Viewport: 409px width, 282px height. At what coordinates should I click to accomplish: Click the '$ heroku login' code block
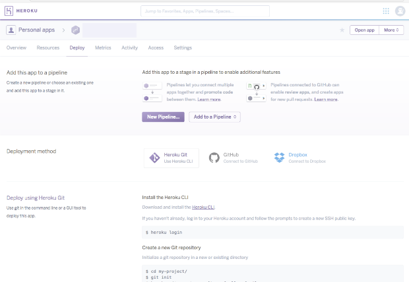point(272,232)
